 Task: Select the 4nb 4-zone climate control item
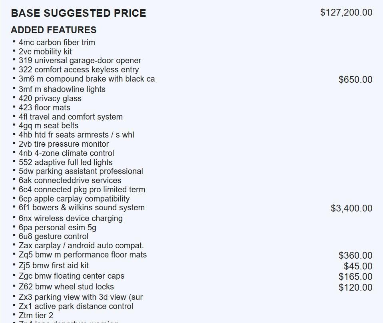coord(66,154)
